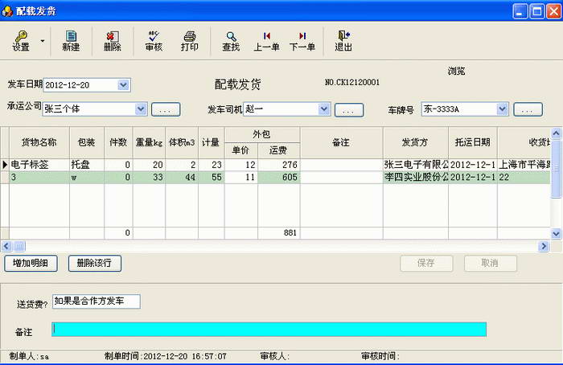Viewport: 563px width, 365px height.
Task: Click the 审核 audit toolbar icon
Action: coord(154,41)
